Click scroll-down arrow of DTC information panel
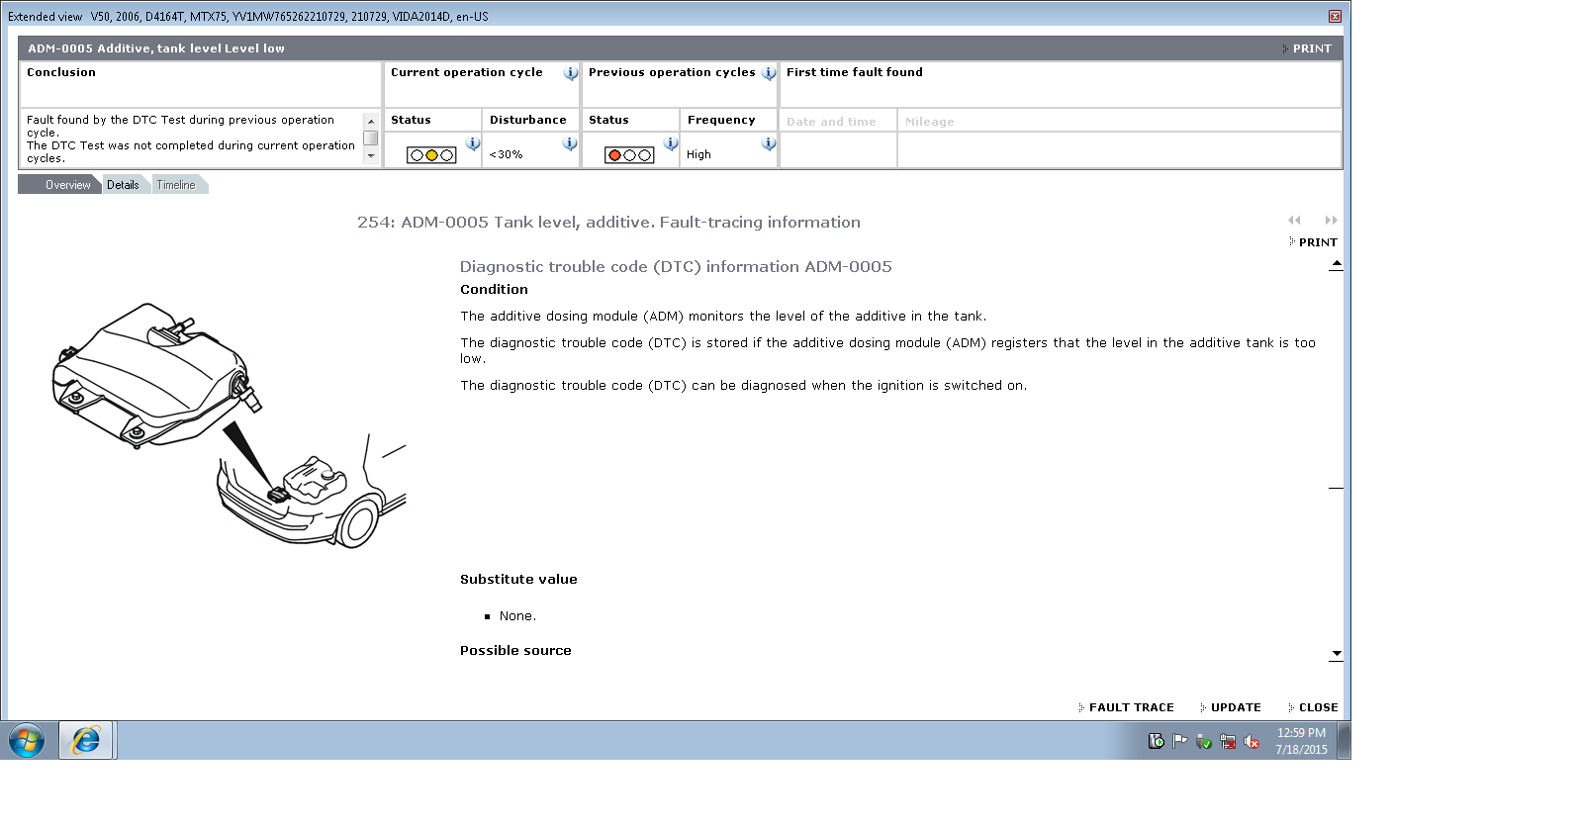1579x832 pixels. pos(1337,654)
